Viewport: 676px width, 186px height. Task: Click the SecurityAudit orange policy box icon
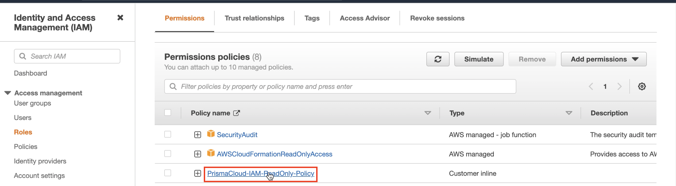coord(211,134)
